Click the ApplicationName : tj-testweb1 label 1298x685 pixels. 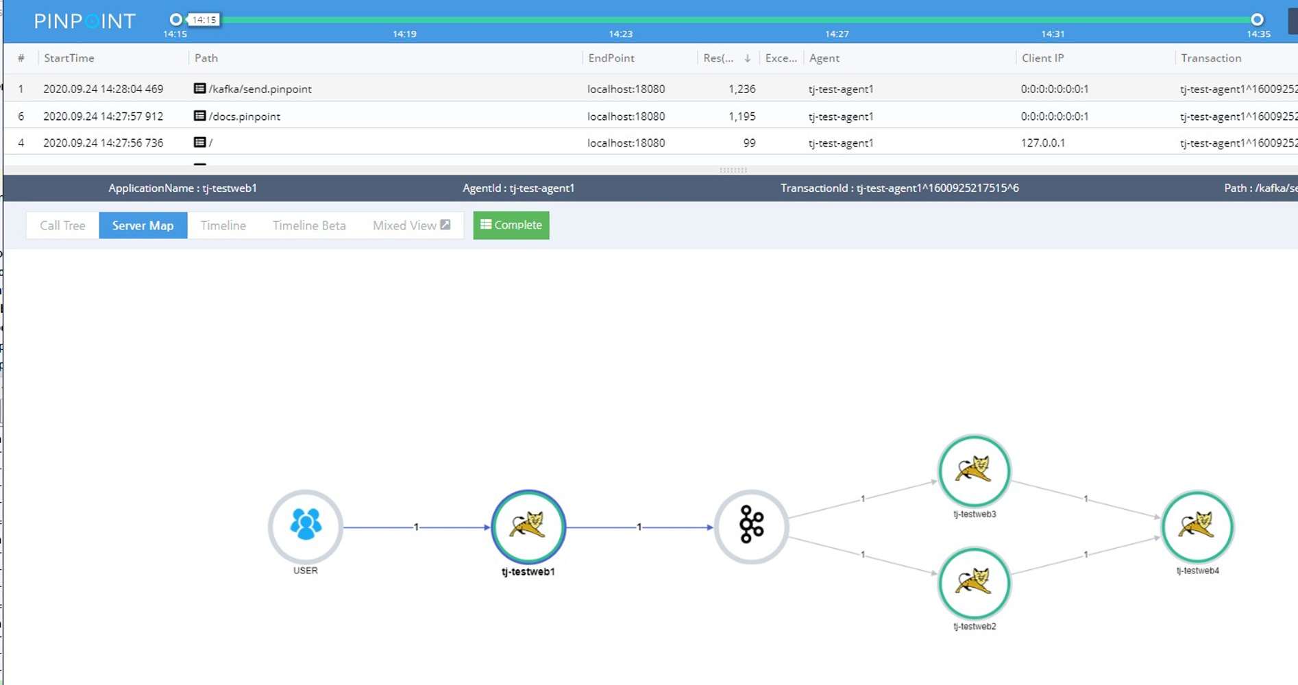coord(183,188)
